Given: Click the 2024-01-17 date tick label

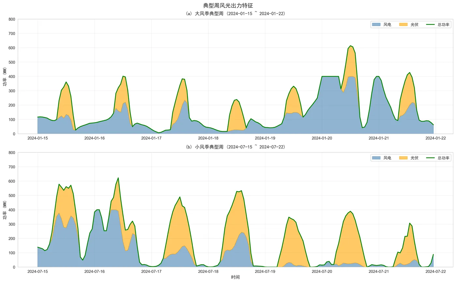Looking at the screenshot, I should 151,138.
